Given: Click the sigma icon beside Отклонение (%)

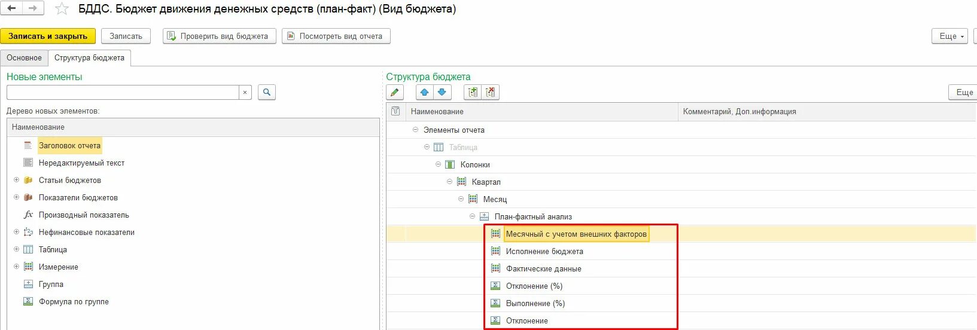Looking at the screenshot, I should [495, 286].
